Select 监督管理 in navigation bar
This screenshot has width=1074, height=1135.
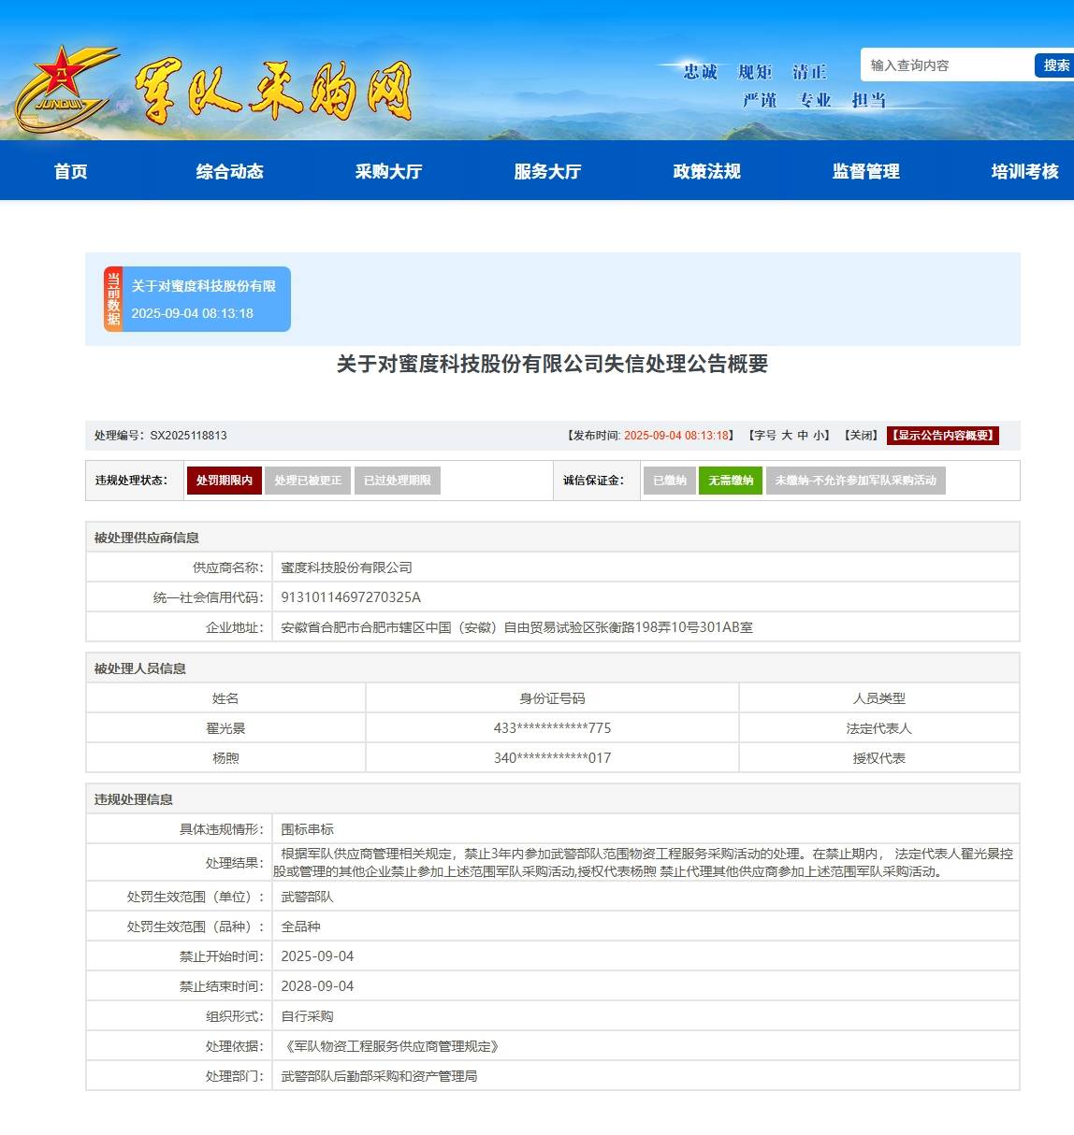click(x=866, y=171)
